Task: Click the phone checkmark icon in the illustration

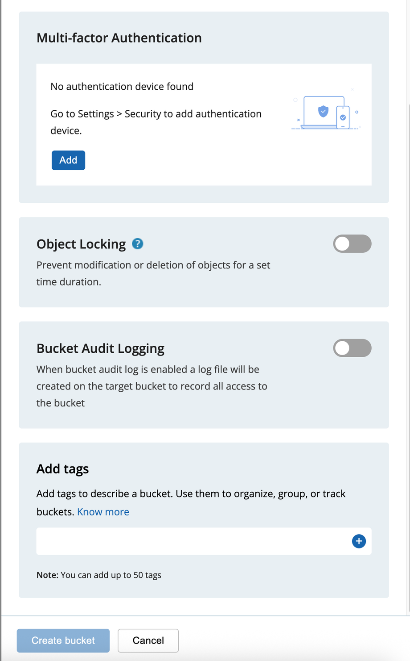Action: tap(343, 117)
